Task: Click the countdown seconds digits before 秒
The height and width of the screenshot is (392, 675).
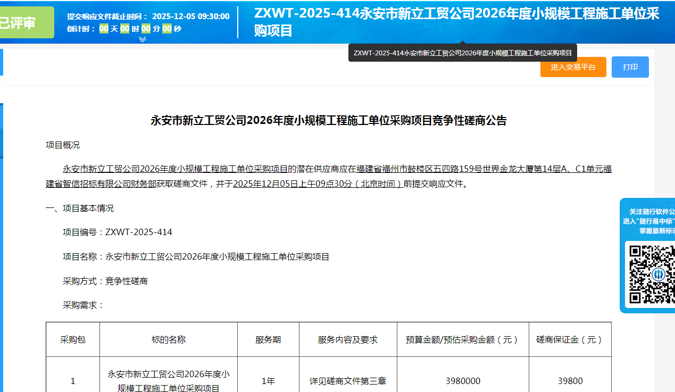Action: pos(166,29)
